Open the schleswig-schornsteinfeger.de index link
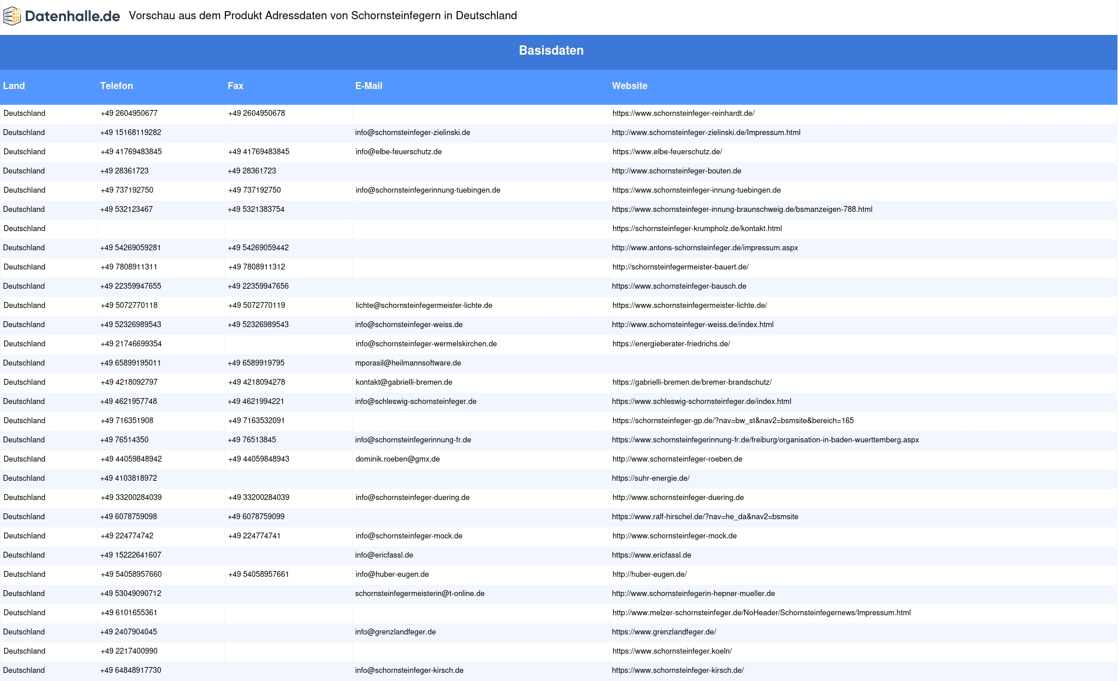Image resolution: width=1118 pixels, height=681 pixels. (702, 402)
